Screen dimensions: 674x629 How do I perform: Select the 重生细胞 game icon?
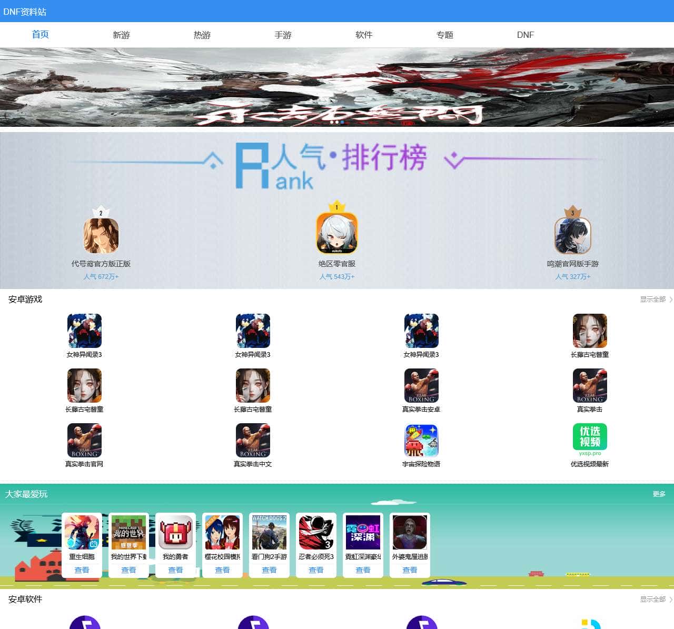click(82, 533)
